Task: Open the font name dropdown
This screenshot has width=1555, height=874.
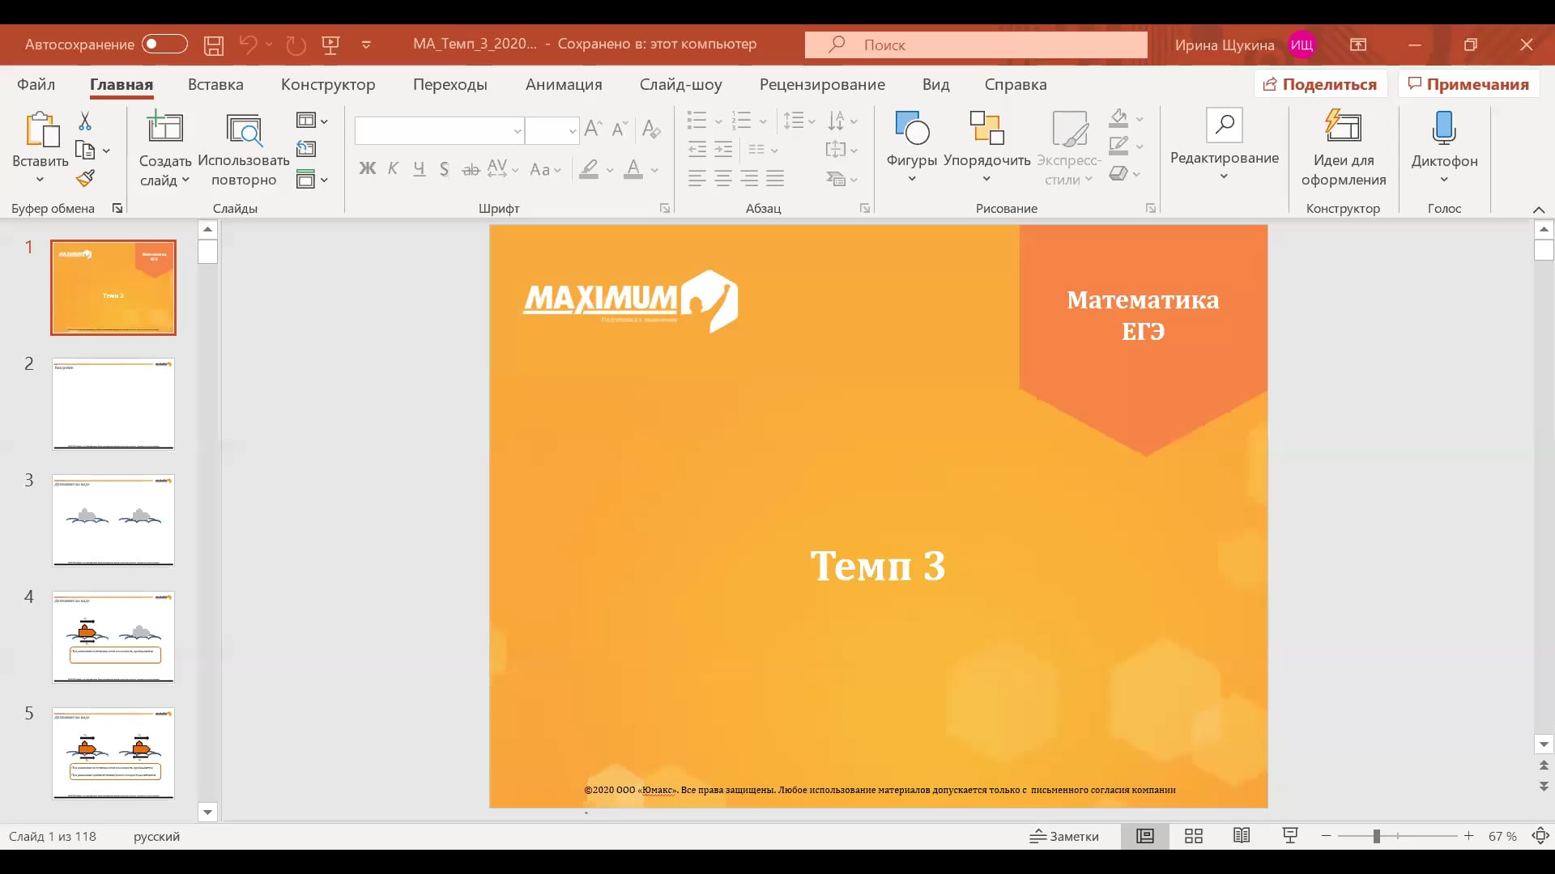Action: (x=518, y=130)
